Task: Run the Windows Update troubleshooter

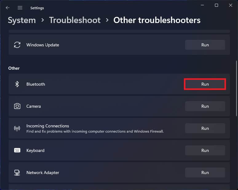Action: (205, 45)
